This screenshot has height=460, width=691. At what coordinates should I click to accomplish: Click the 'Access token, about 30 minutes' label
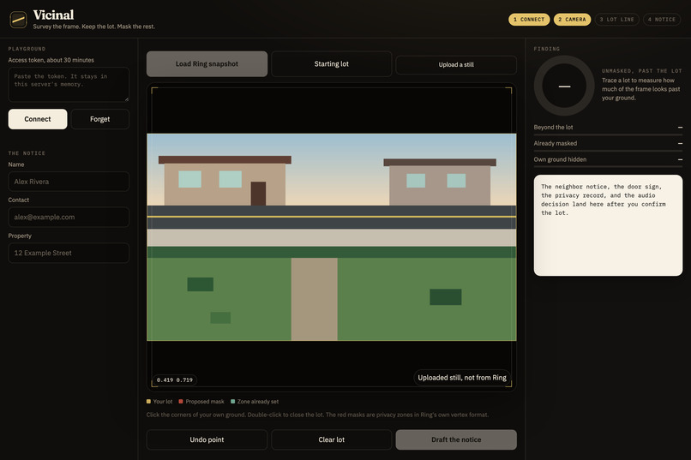(x=51, y=60)
